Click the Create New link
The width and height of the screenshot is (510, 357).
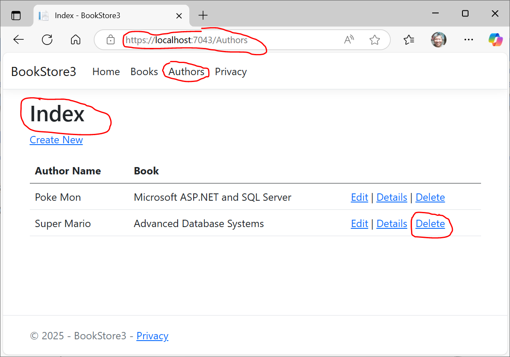[x=56, y=140]
